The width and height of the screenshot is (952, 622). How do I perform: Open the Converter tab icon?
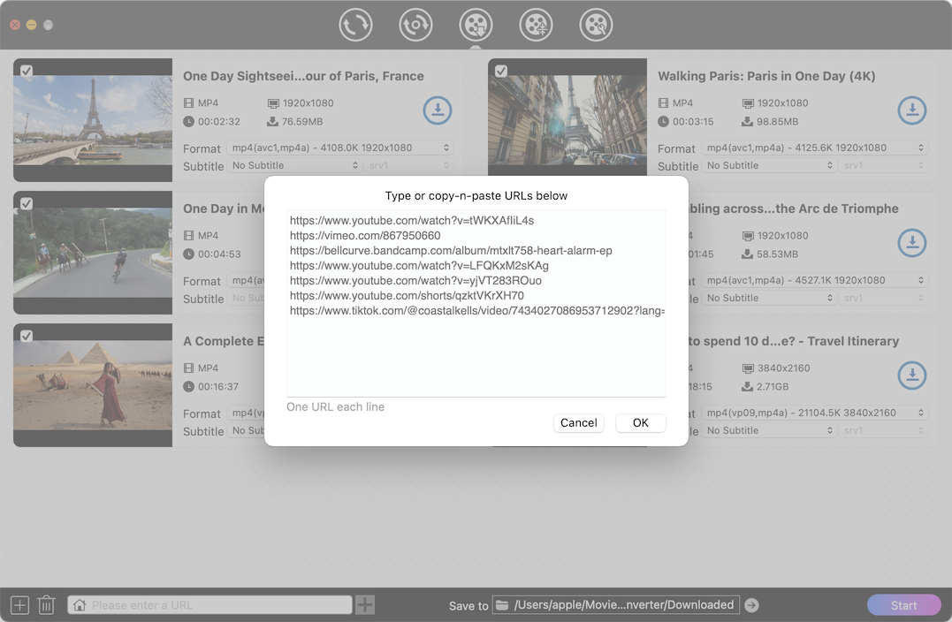tap(355, 25)
